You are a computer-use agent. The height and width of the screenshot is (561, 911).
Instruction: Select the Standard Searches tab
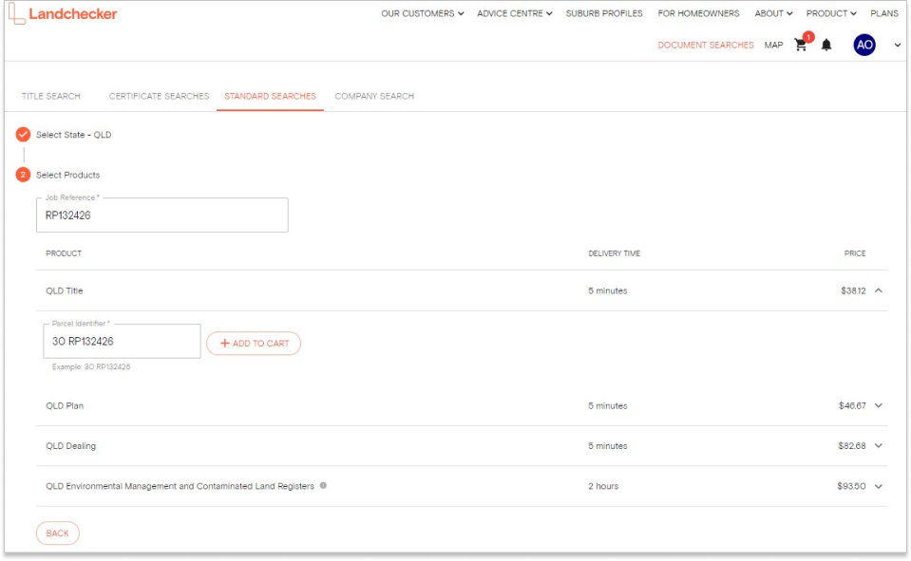coord(270,96)
